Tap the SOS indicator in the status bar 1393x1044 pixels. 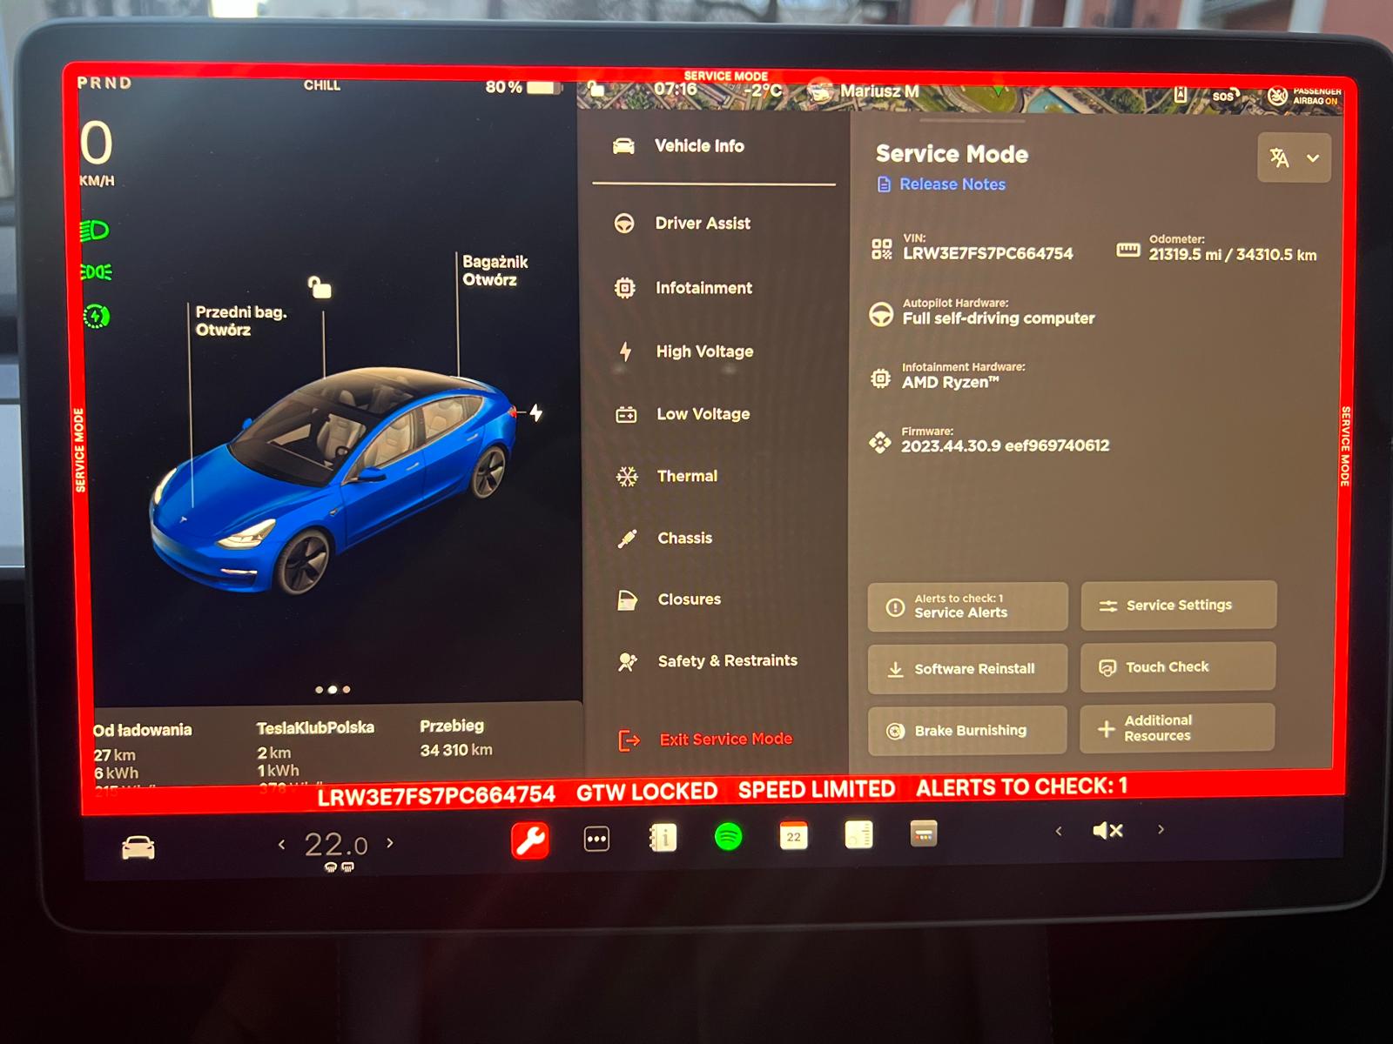[1223, 97]
